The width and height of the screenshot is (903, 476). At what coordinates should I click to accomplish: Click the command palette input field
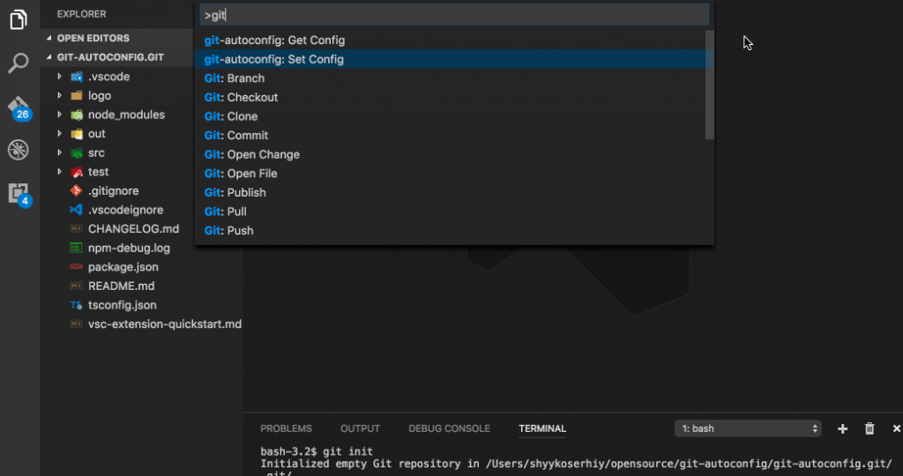click(454, 15)
